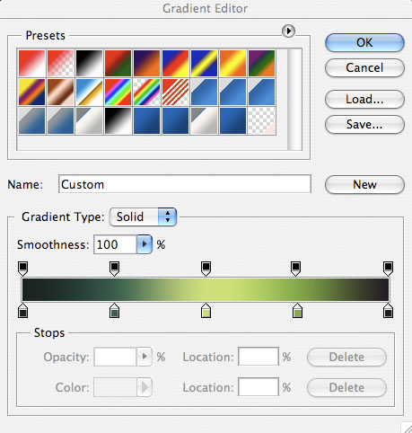
Task: Open the Gradient Type dropdown
Action: click(143, 216)
